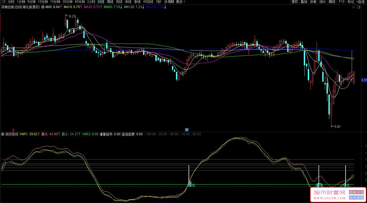Click the 多股 multi-stock button
367x203 pixels.
(313, 2)
